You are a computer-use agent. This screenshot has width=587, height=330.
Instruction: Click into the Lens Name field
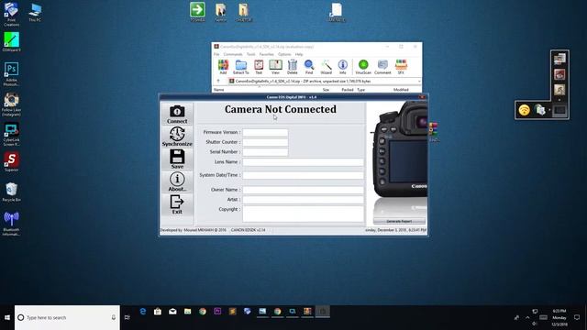303,162
